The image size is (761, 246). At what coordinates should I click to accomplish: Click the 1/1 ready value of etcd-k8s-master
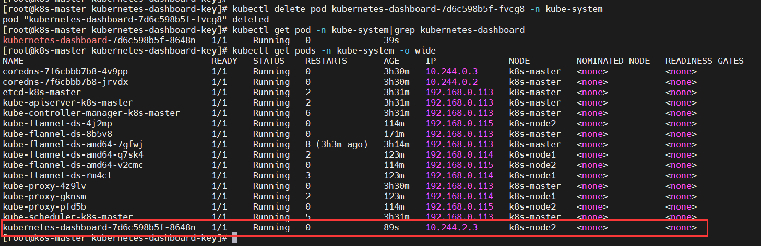(x=219, y=92)
